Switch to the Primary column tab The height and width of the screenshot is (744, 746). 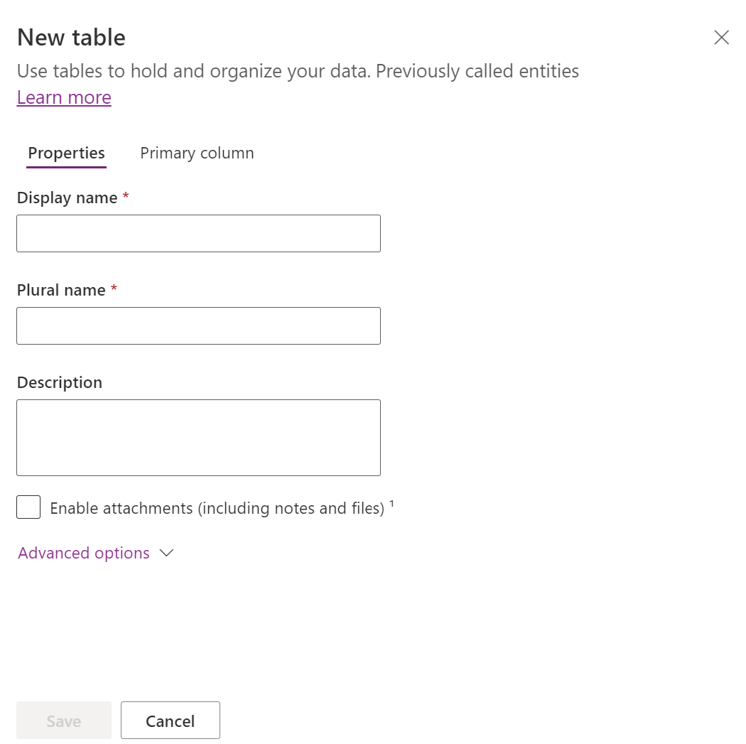pyautogui.click(x=197, y=153)
